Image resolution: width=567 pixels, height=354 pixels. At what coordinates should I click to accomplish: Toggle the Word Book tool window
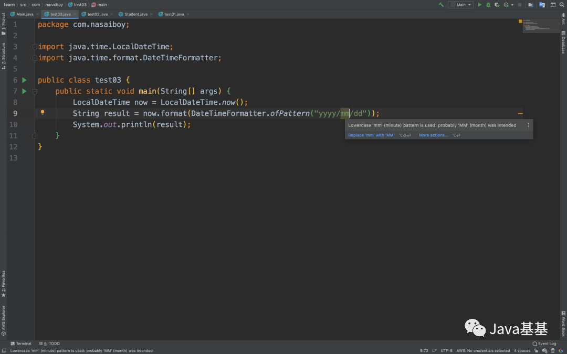pyautogui.click(x=563, y=323)
